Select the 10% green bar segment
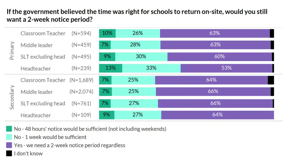Screen dimensions: 288x164 tap(107, 33)
